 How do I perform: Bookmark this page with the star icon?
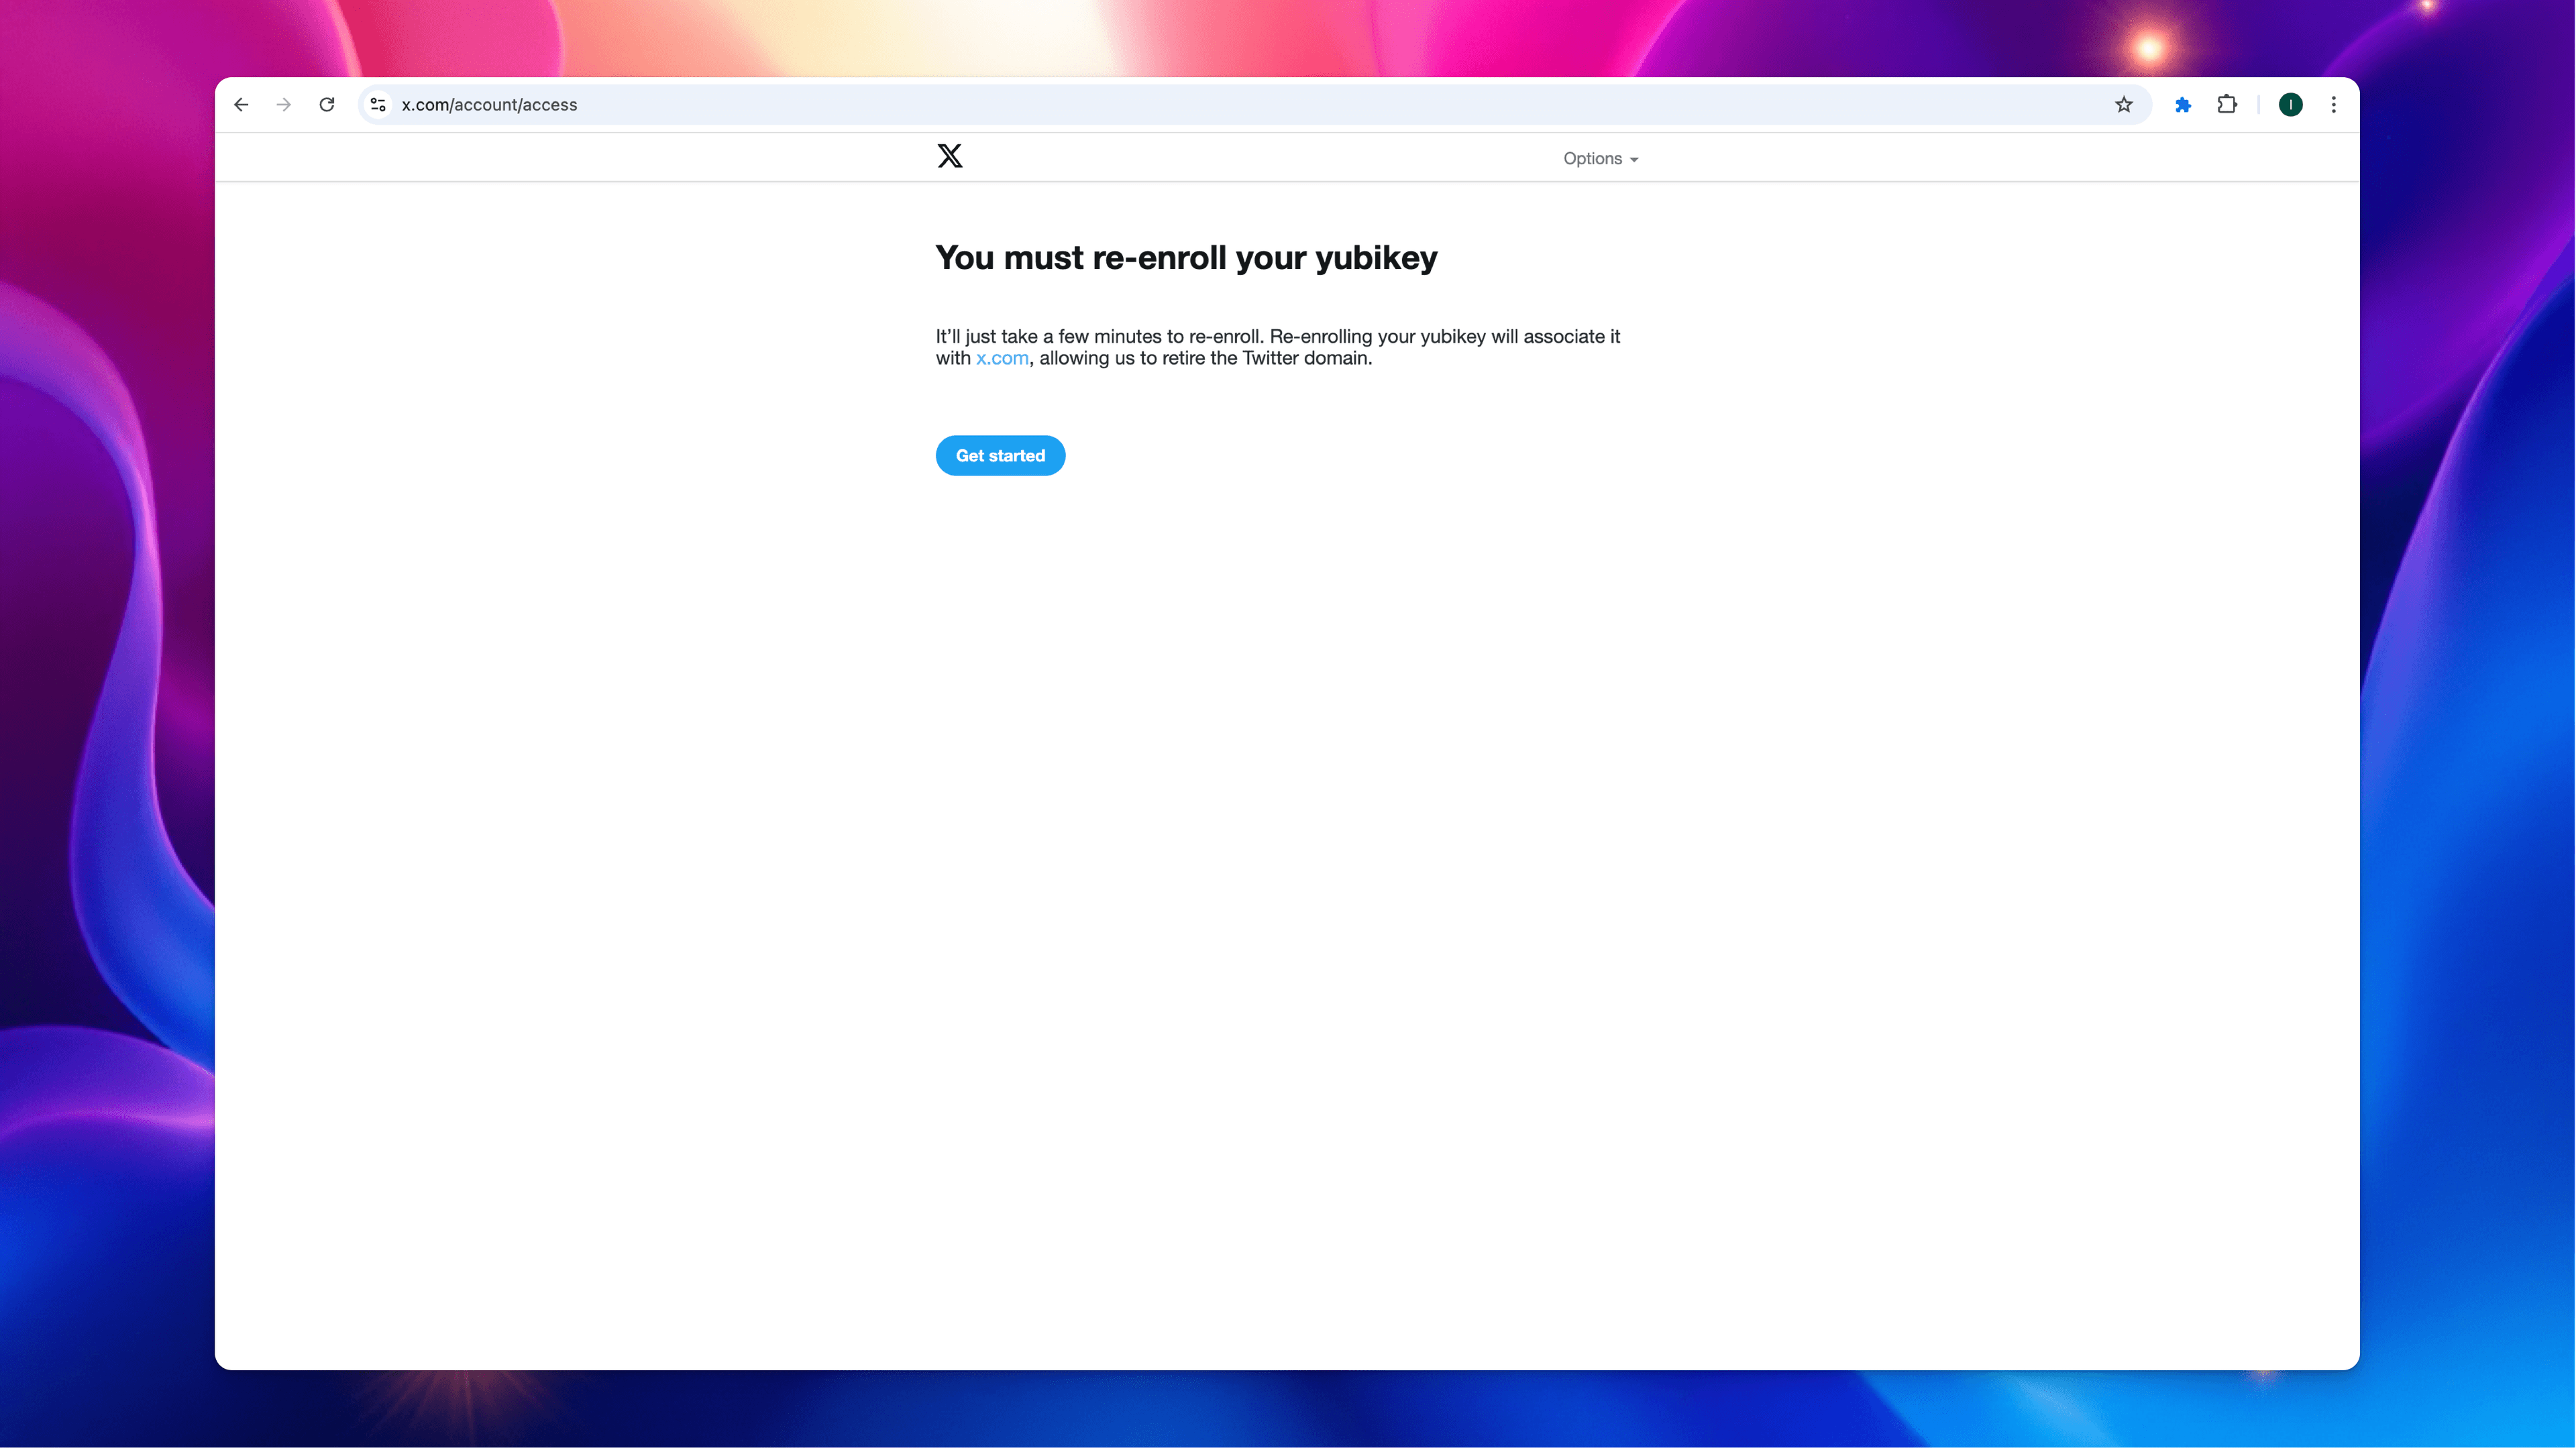2124,104
